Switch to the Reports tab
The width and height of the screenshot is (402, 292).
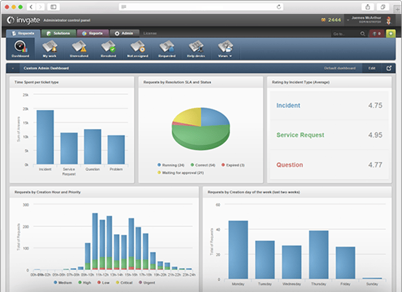pos(91,33)
